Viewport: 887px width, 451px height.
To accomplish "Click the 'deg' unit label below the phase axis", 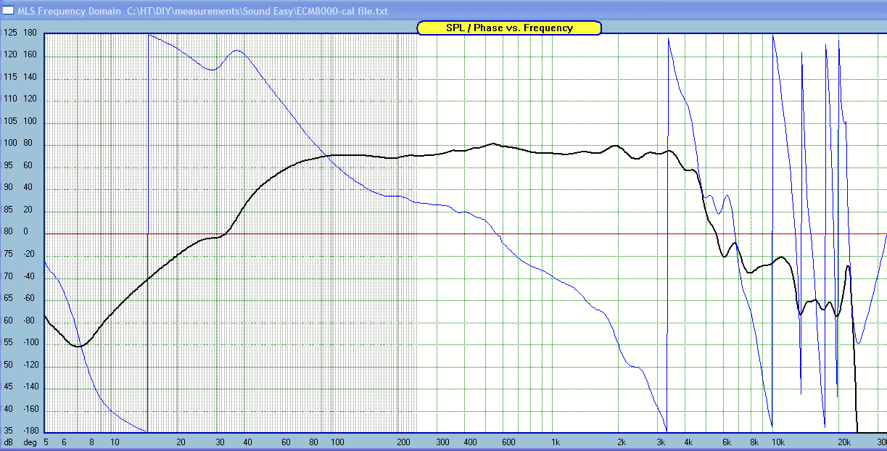I will [30, 442].
